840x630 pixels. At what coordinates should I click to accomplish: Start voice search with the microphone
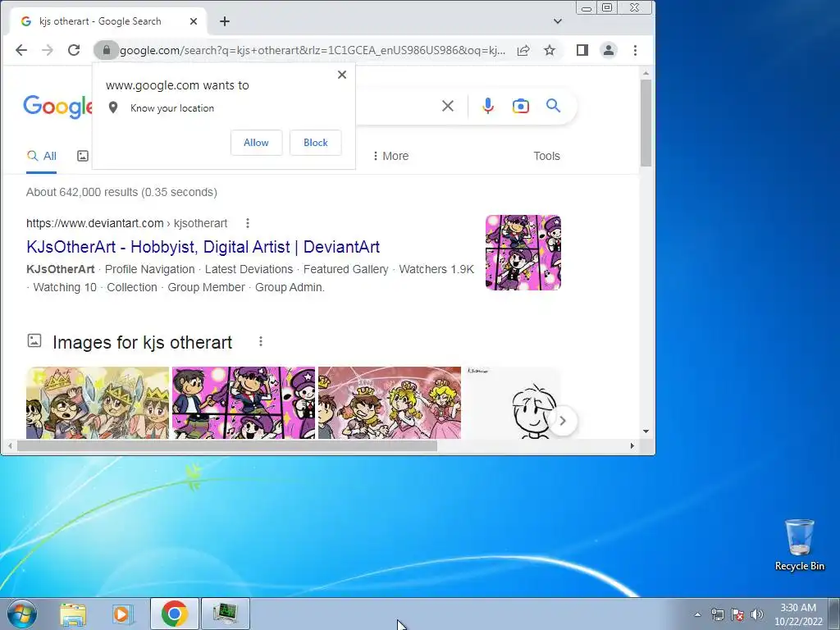(487, 106)
